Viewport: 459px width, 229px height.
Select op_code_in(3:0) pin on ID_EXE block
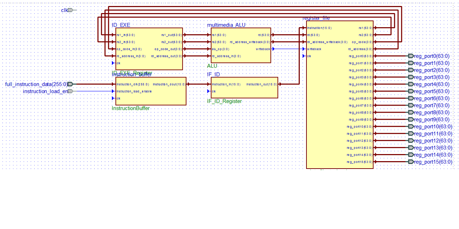click(x=129, y=49)
